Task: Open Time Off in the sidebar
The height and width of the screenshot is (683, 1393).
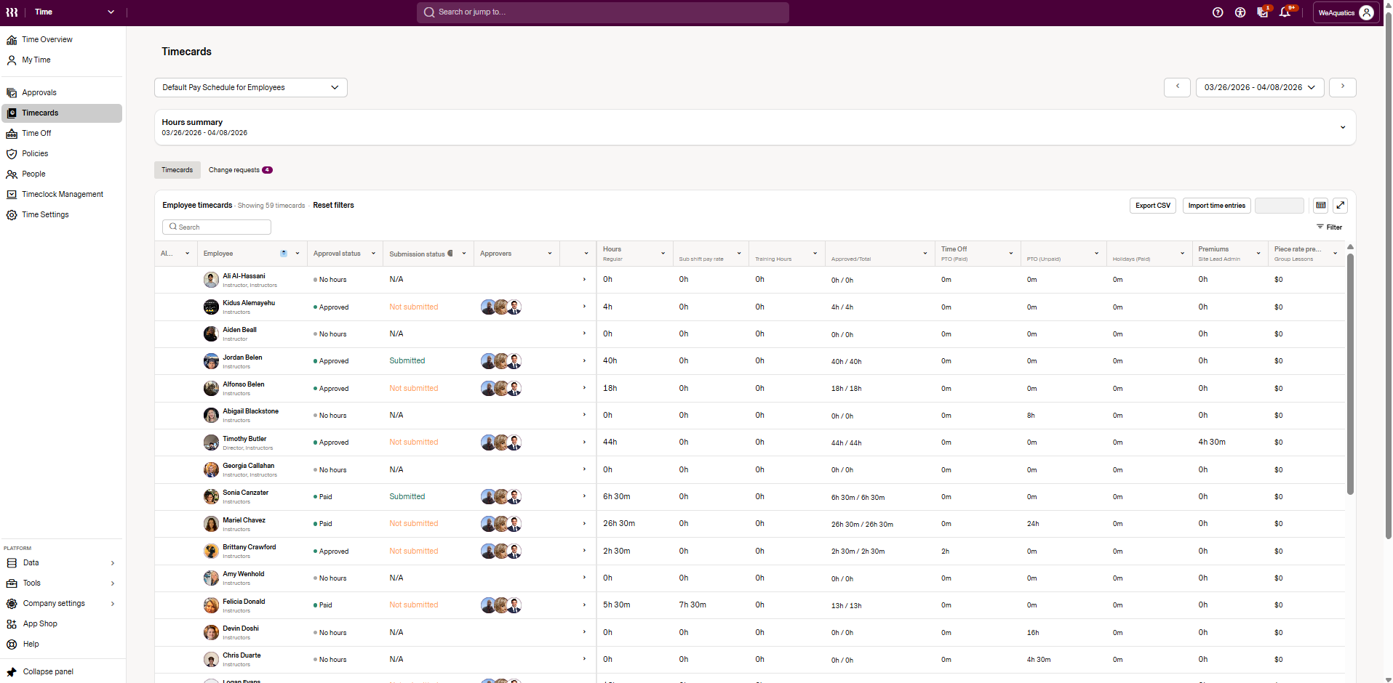Action: 36,134
